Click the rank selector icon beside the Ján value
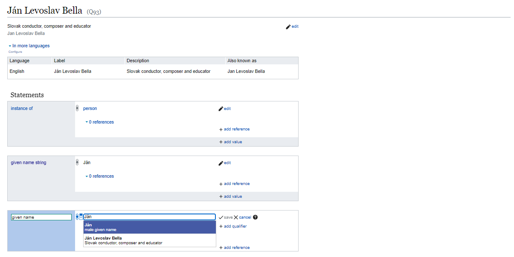 point(77,162)
